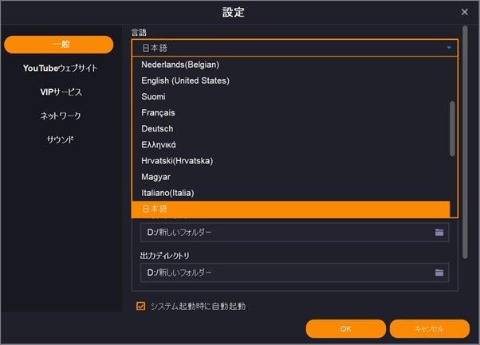
Task: Click the folder icon for the first D:/新しいフォルダー path
Action: [439, 233]
